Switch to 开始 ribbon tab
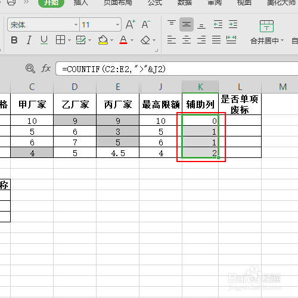 (x=51, y=3)
